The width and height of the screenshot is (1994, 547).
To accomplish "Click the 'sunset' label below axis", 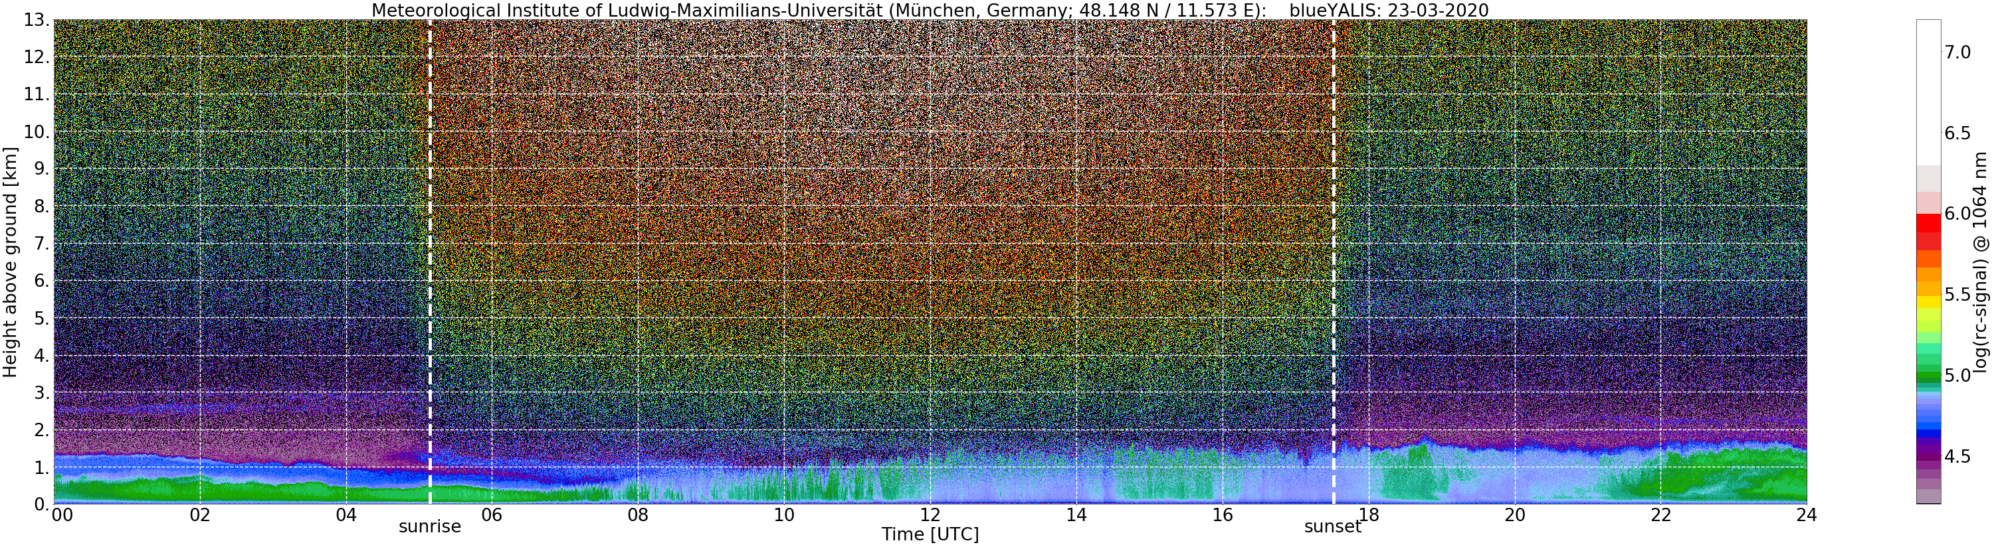I will coord(1333,527).
